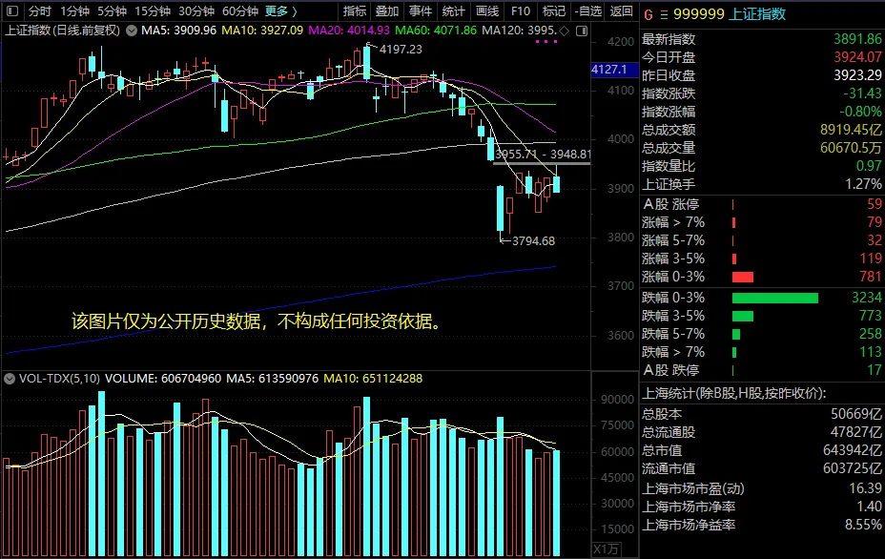Select the 15分钟 period tab
Screen dimensions: 885x559
click(153, 10)
